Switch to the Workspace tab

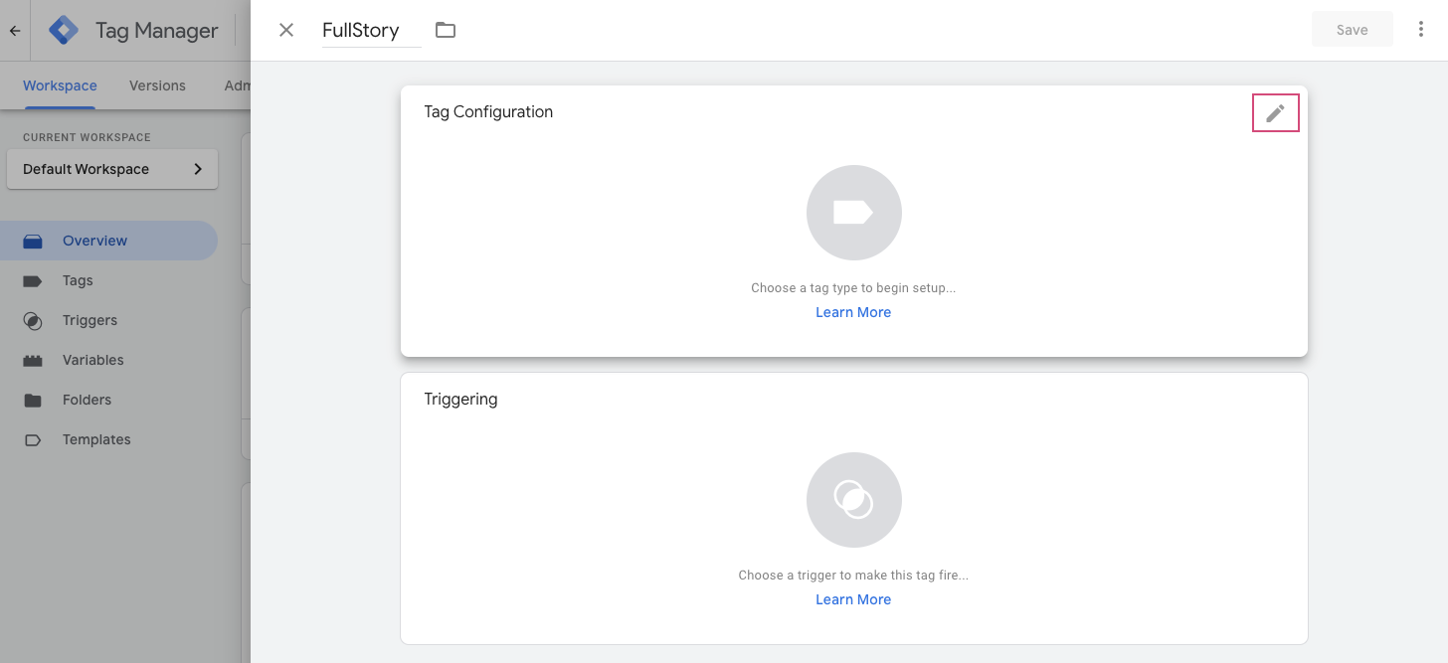click(60, 85)
